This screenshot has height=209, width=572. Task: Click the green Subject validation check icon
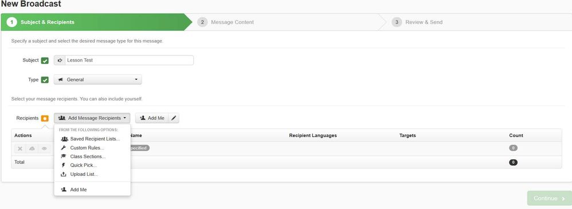coord(45,61)
